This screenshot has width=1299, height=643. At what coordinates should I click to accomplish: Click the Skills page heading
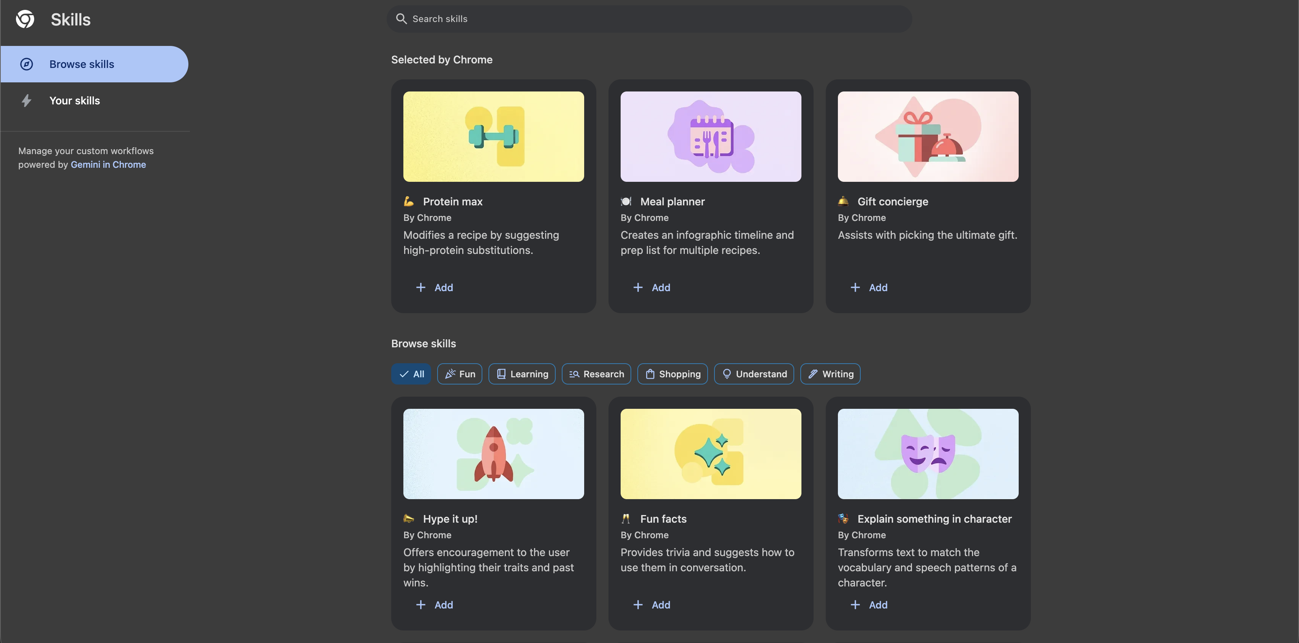click(71, 20)
